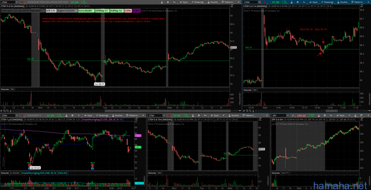Click the 57.11 last price tag on top-left chart
The height and width of the screenshot is (190, 371).
click(233, 47)
